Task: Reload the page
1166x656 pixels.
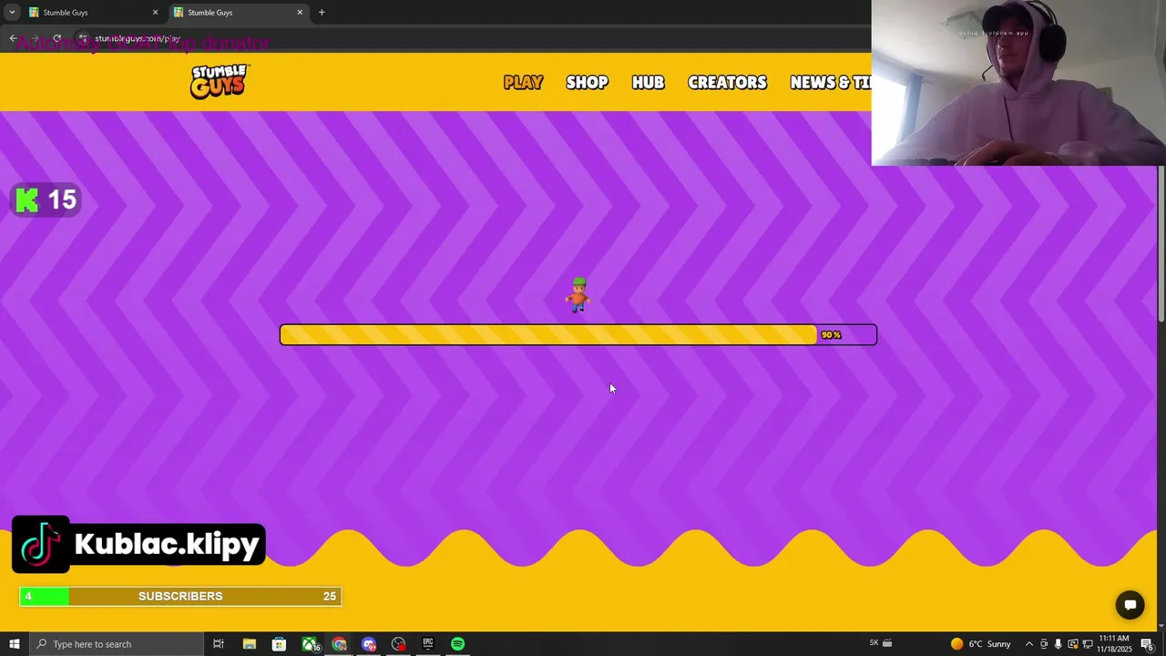Action: pyautogui.click(x=56, y=38)
